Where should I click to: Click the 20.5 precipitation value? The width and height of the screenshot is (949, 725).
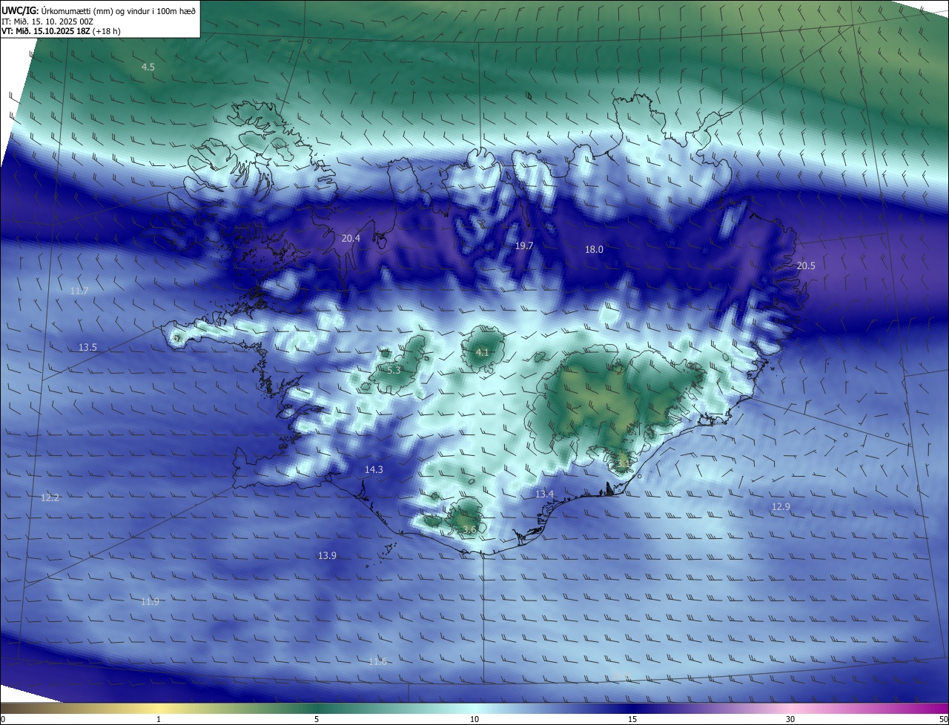point(806,265)
